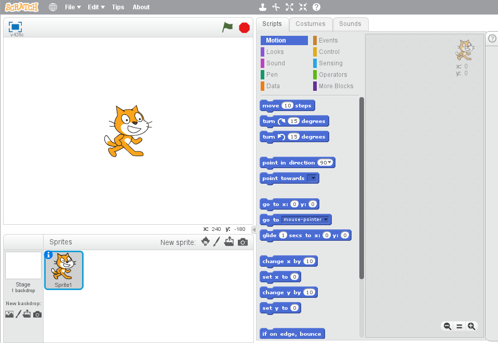Select the Delete scissors tool
This screenshot has width=498, height=343.
pyautogui.click(x=276, y=7)
